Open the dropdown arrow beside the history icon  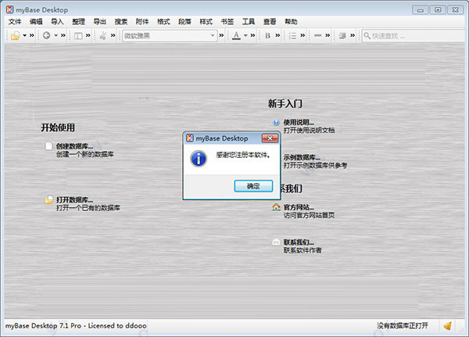tap(55, 36)
